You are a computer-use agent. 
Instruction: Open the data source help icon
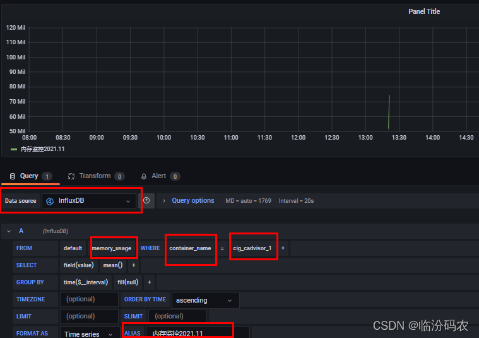pyautogui.click(x=146, y=201)
